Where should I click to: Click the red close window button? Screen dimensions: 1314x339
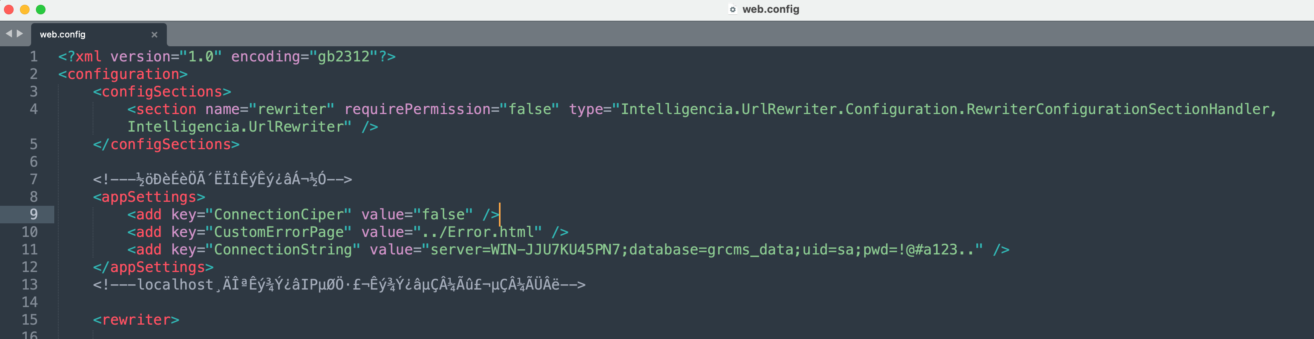[9, 9]
